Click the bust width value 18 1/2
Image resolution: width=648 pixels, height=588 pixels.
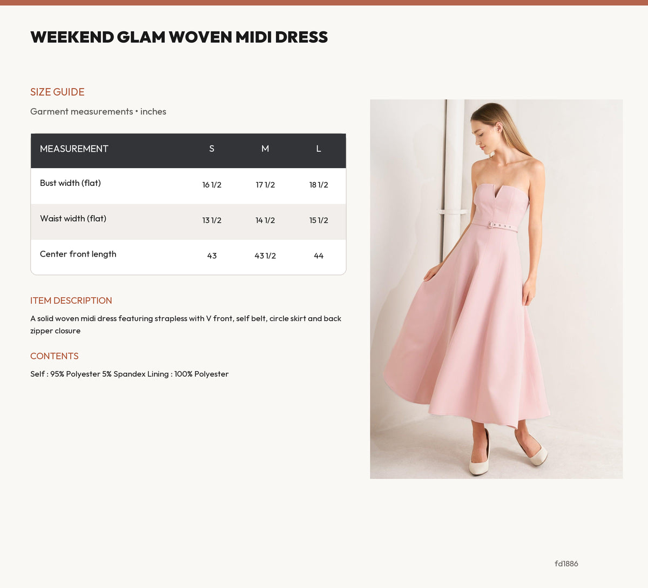click(x=319, y=185)
